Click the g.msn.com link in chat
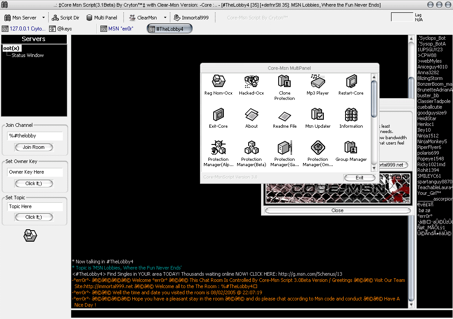453x319 pixels. click(310, 274)
